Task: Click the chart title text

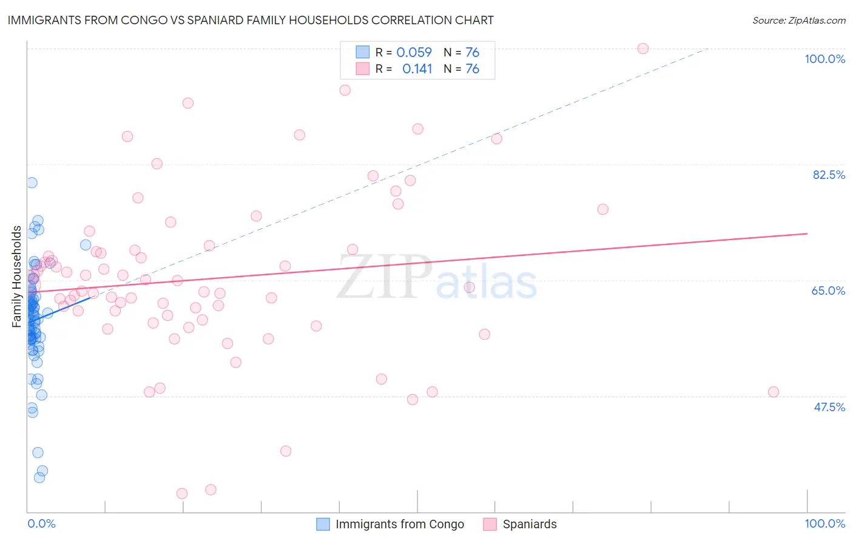Action: pos(251,20)
